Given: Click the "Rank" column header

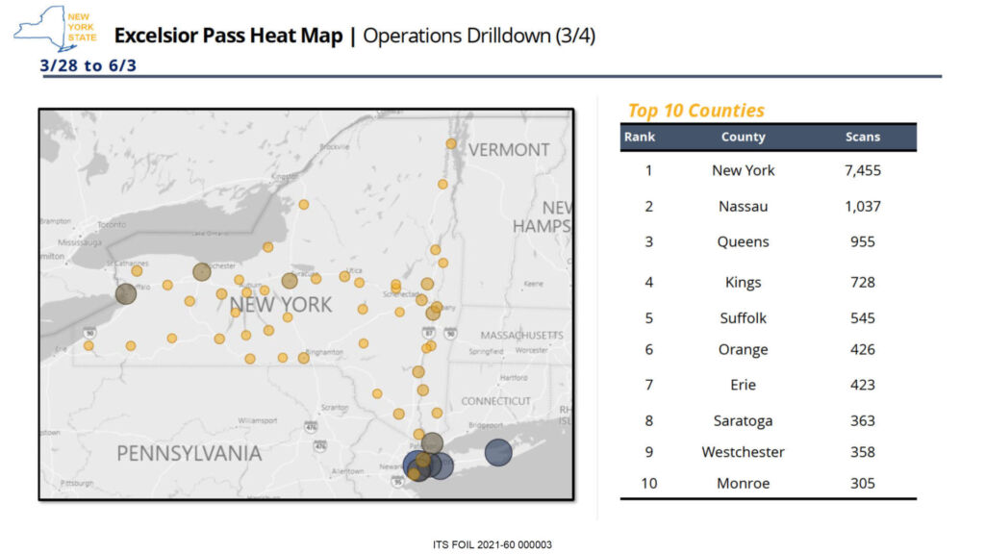Looking at the screenshot, I should (x=640, y=137).
